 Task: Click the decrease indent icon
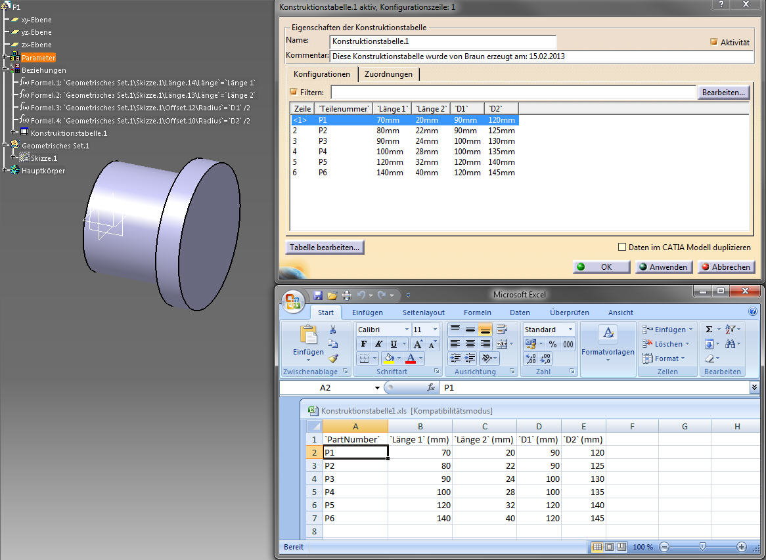(455, 358)
